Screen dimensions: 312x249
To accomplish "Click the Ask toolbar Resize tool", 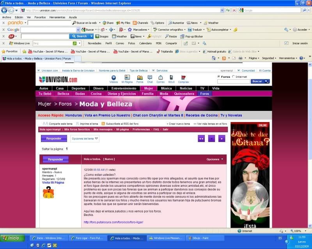I will [x=171, y=36].
